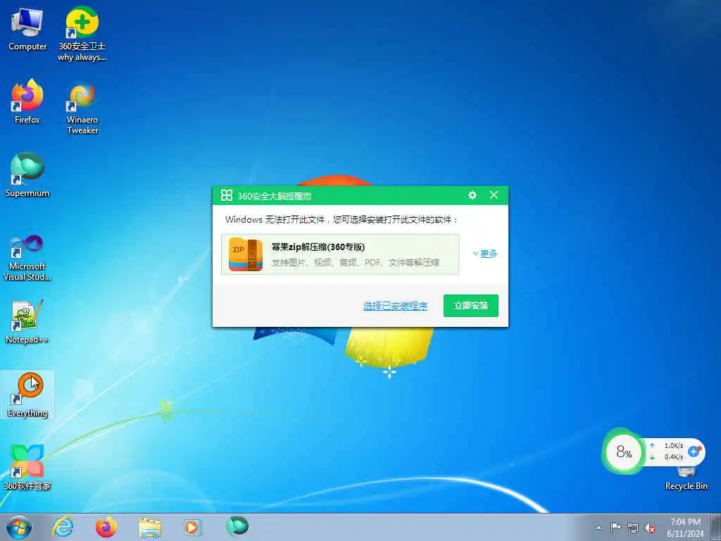Close the 360安全大脑 reminder dialog
Screen dimensions: 721x541
click(494, 195)
